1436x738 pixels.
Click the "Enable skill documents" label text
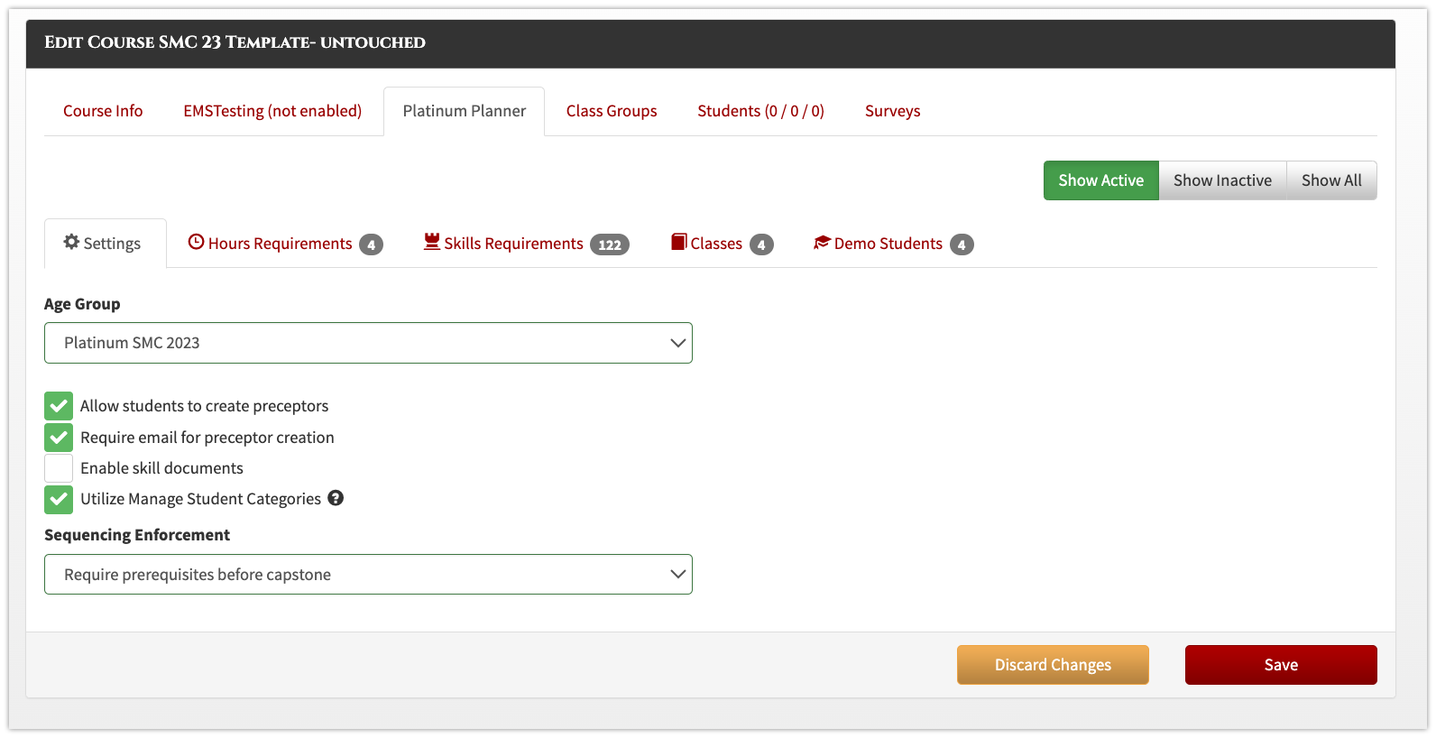tap(161, 468)
